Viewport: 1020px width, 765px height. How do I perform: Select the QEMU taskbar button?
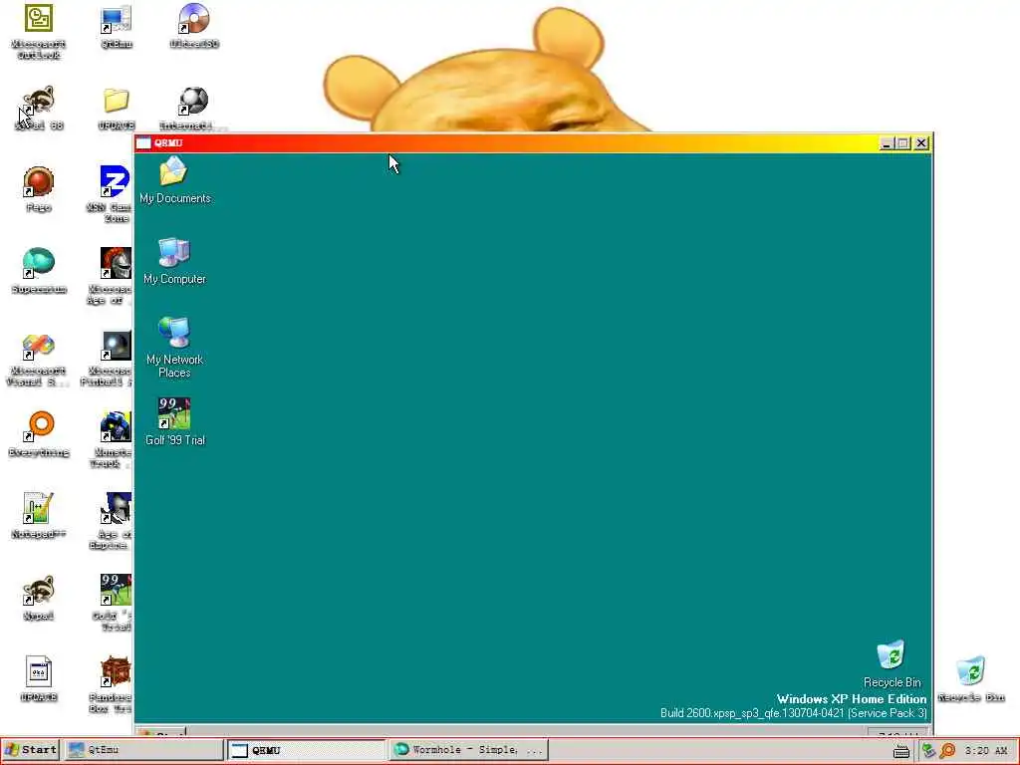[x=307, y=750]
